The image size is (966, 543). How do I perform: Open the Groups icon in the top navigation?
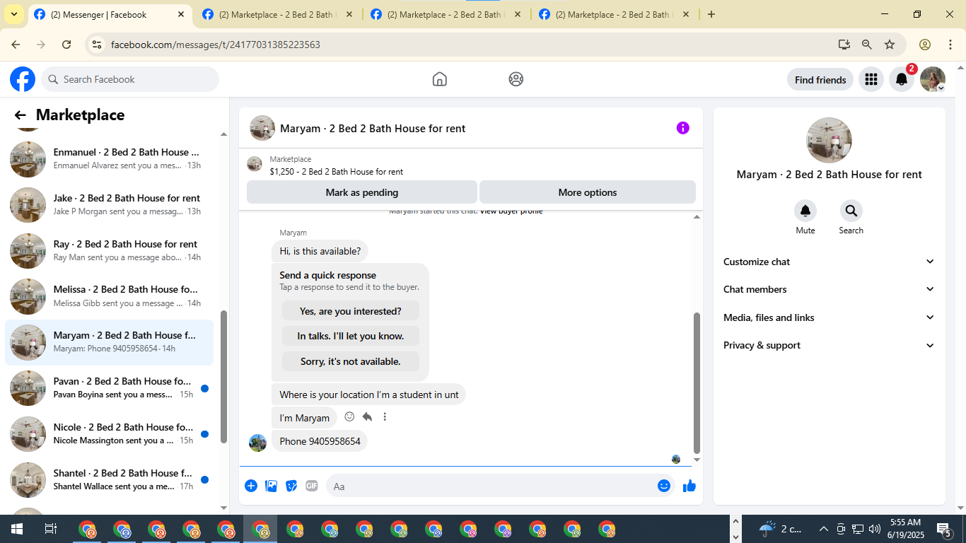pyautogui.click(x=516, y=79)
